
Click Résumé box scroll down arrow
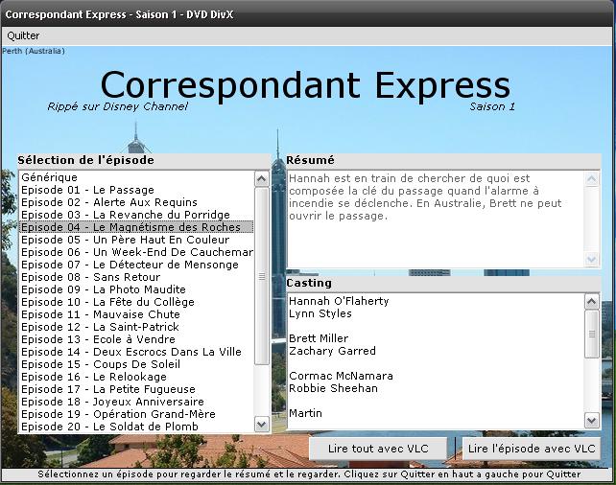(x=592, y=260)
